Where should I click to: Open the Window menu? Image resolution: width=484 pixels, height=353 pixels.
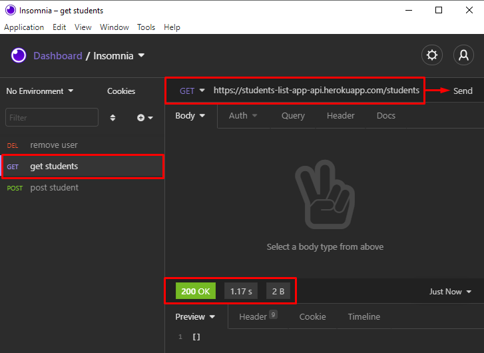[115, 27]
